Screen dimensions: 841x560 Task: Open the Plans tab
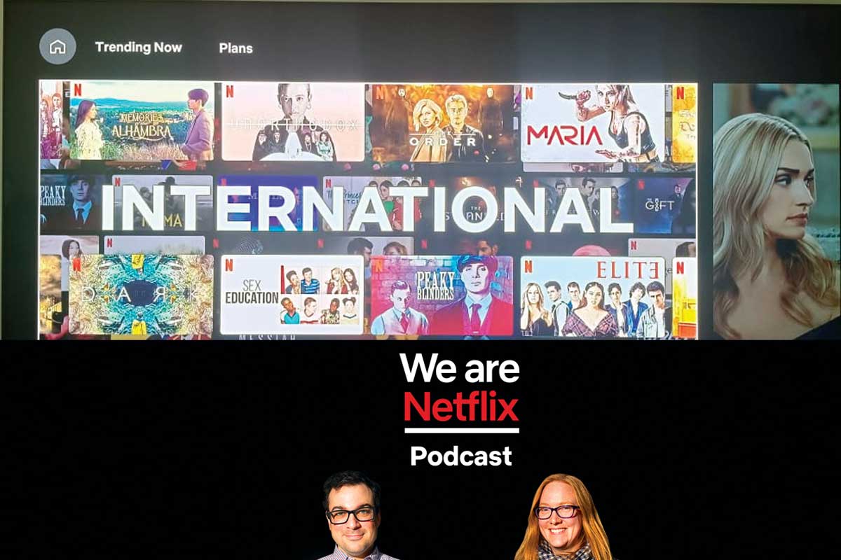[235, 48]
